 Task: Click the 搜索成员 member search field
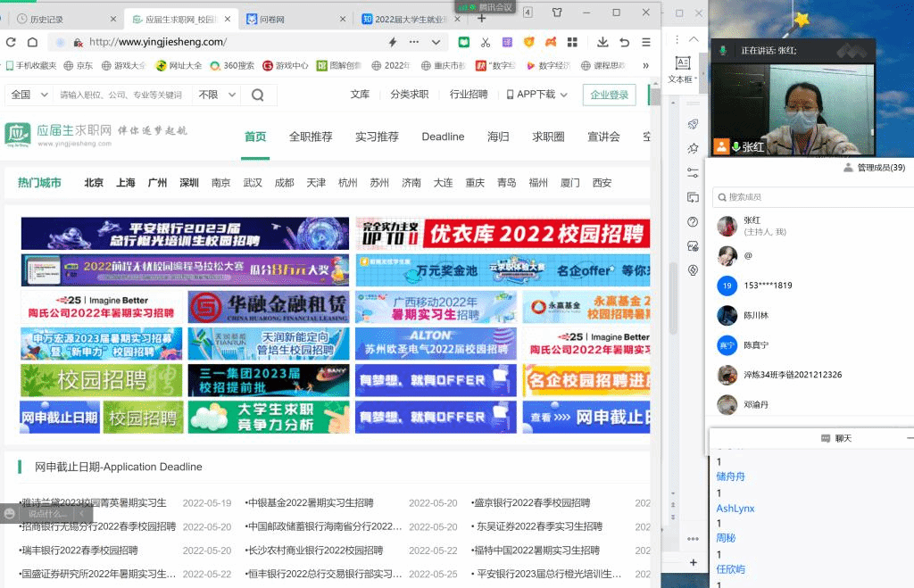(808, 197)
